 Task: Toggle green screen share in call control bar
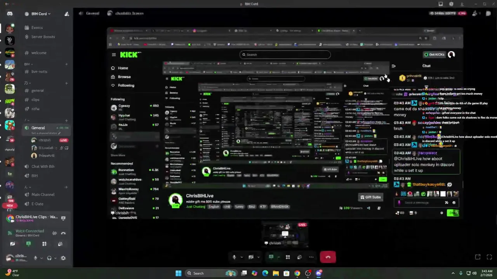pyautogui.click(x=271, y=257)
